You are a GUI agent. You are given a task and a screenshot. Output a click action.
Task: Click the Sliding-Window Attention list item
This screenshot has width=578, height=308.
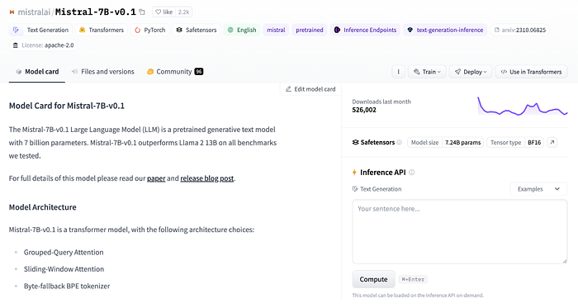64,269
